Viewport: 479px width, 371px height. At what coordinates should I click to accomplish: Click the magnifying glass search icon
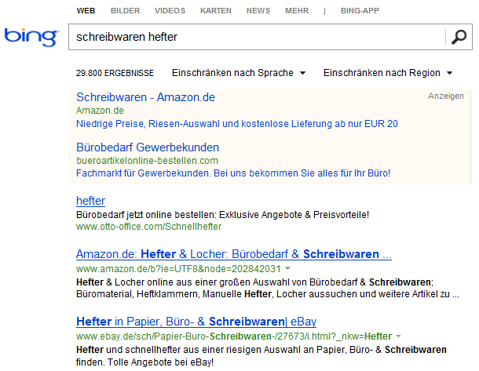pyautogui.click(x=459, y=37)
